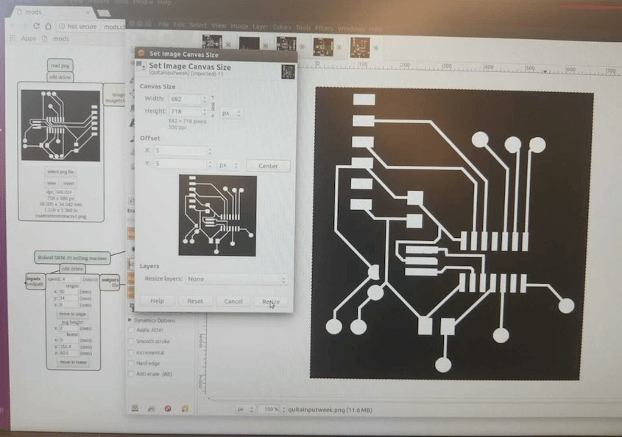This screenshot has height=437, width=622.
Task: Open GIMP's Colors menu
Action: 282,27
